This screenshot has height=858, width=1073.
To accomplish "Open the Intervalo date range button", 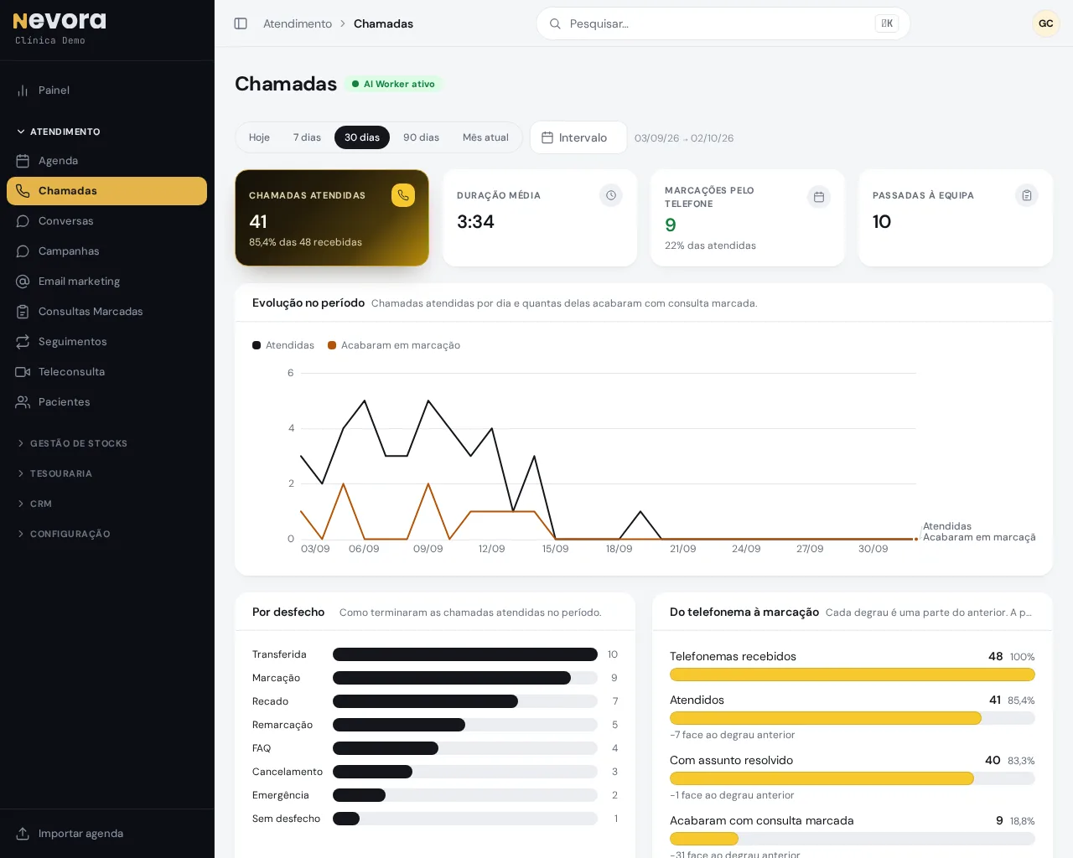I will coord(578,137).
